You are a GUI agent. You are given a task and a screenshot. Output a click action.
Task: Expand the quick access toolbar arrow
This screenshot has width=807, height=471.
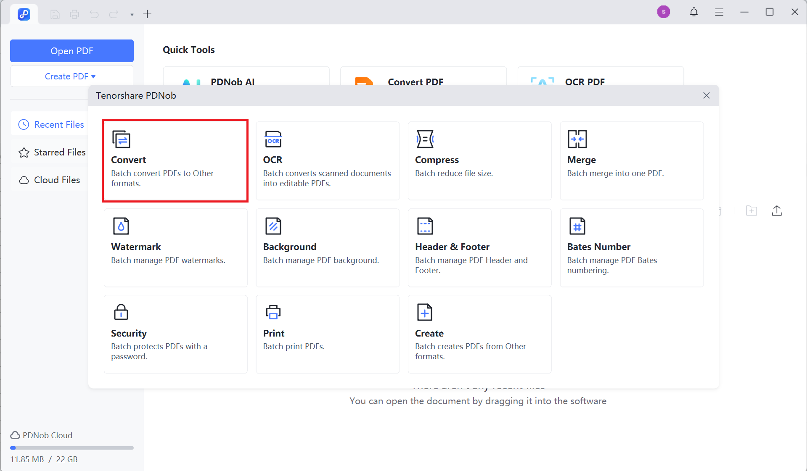click(132, 15)
